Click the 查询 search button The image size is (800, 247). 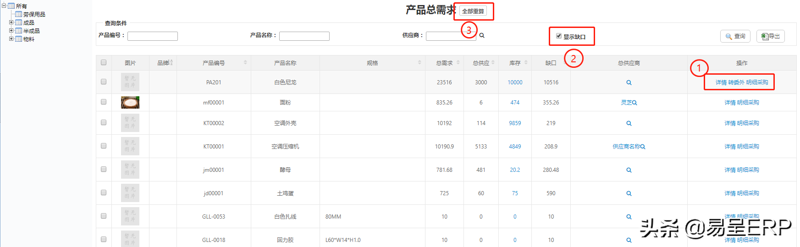(735, 36)
